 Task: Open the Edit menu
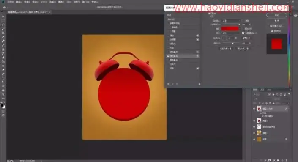[19, 2]
